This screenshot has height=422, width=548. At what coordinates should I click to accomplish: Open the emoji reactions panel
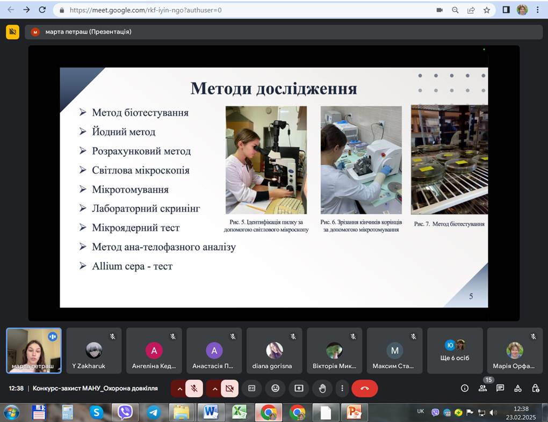click(x=275, y=388)
